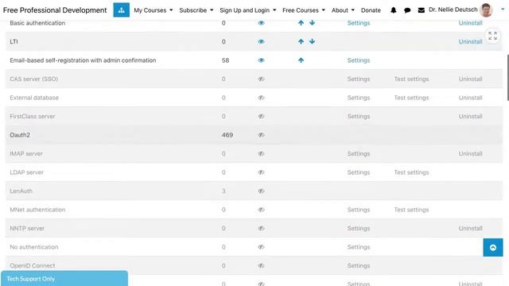This screenshot has height=286, width=509.
Task: Uninstall FirstClass server plugin
Action: pyautogui.click(x=470, y=117)
